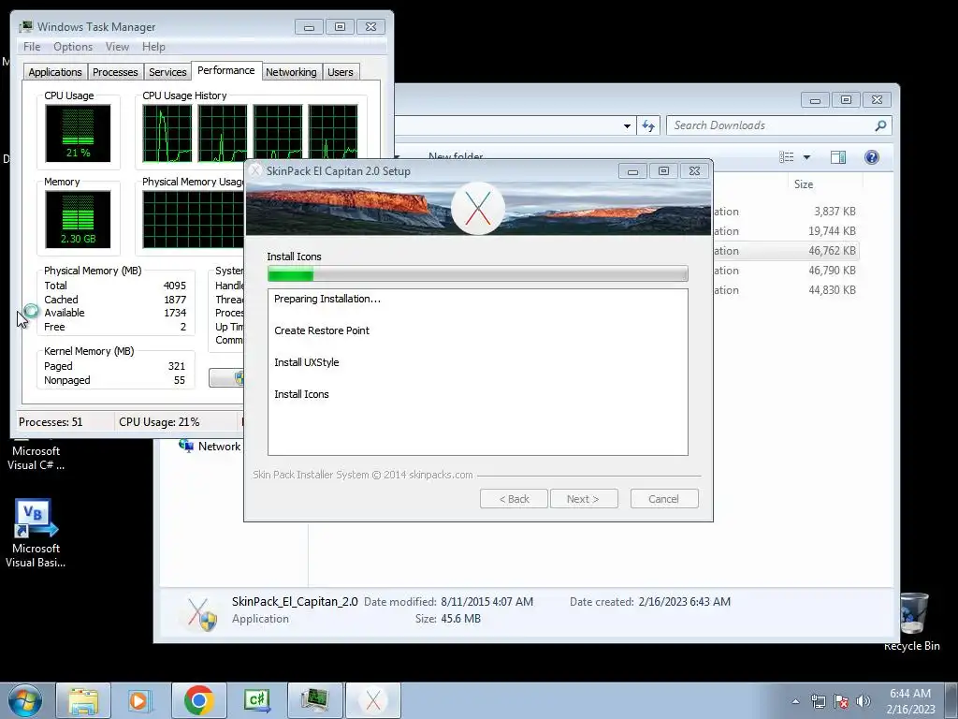
Task: Click the CPU Usage 21% gauge
Action: (78, 133)
